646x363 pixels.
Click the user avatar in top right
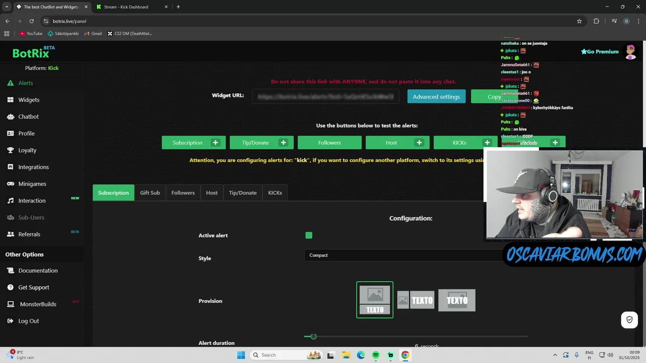click(630, 51)
